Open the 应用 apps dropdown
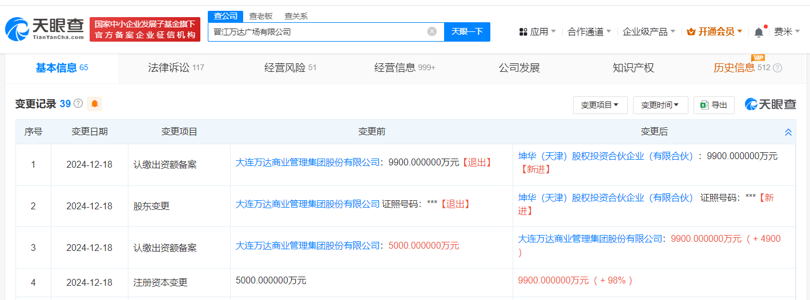 (537, 31)
